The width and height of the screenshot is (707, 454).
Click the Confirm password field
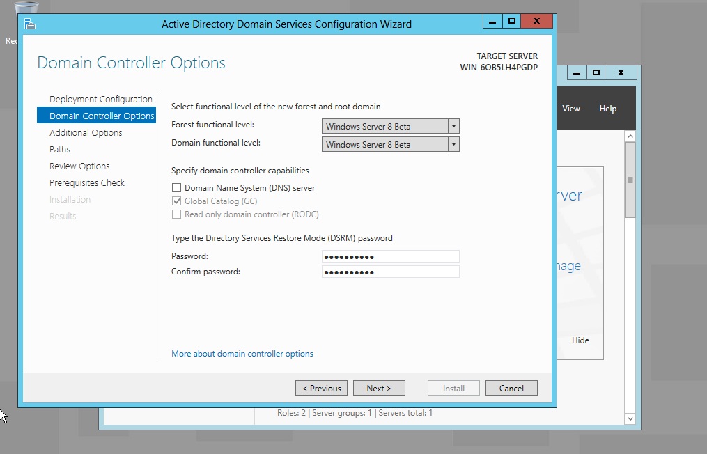391,272
